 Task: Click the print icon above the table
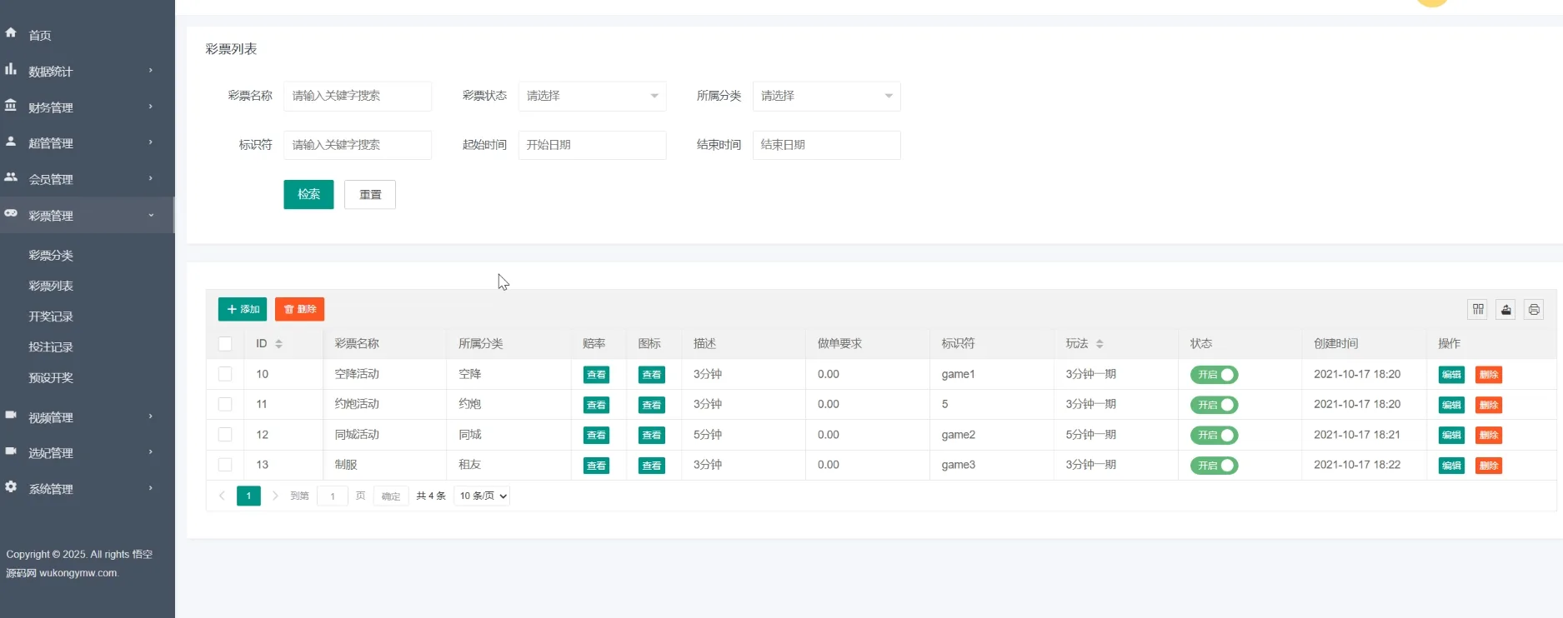[1534, 310]
